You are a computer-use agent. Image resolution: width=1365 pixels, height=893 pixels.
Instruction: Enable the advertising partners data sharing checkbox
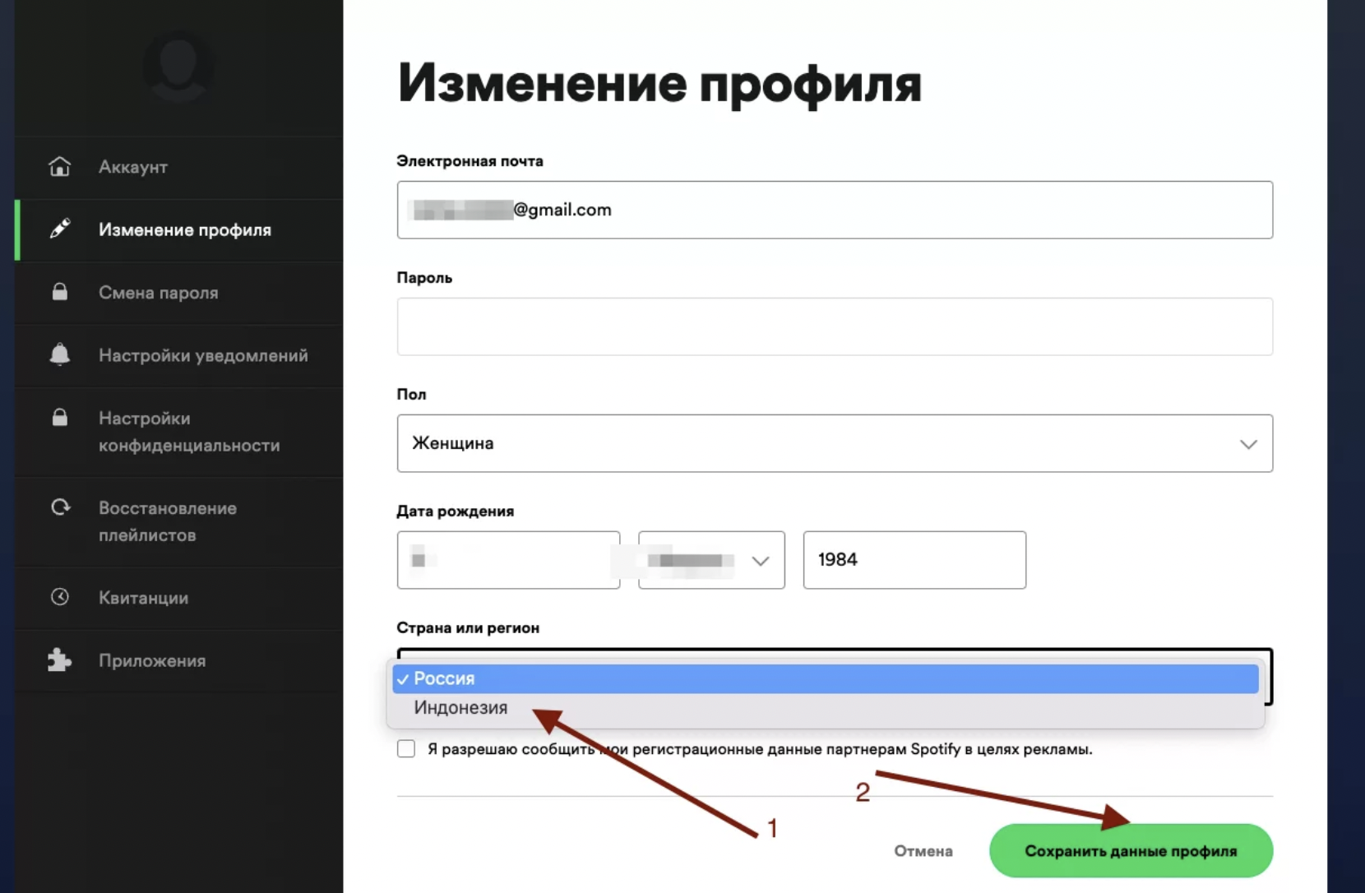click(406, 749)
